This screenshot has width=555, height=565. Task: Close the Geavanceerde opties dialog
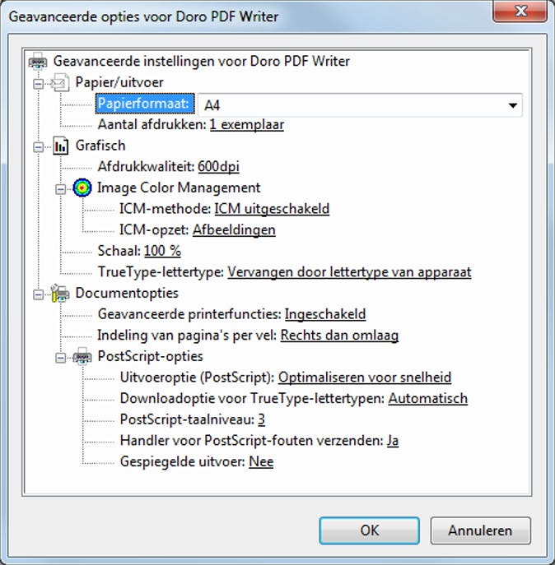[520, 12]
